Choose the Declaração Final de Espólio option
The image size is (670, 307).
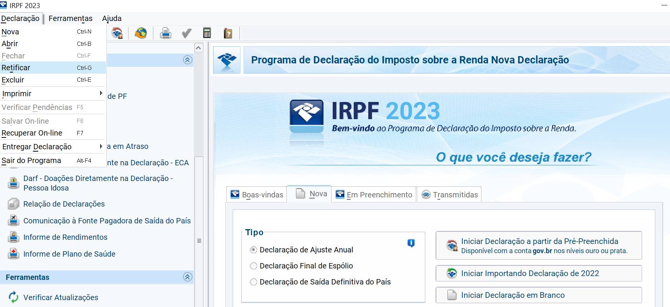click(254, 266)
